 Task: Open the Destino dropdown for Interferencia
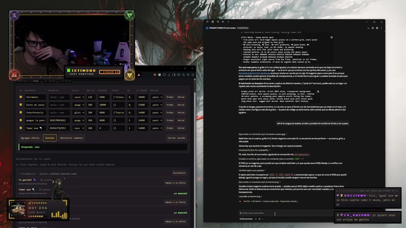click(157, 113)
